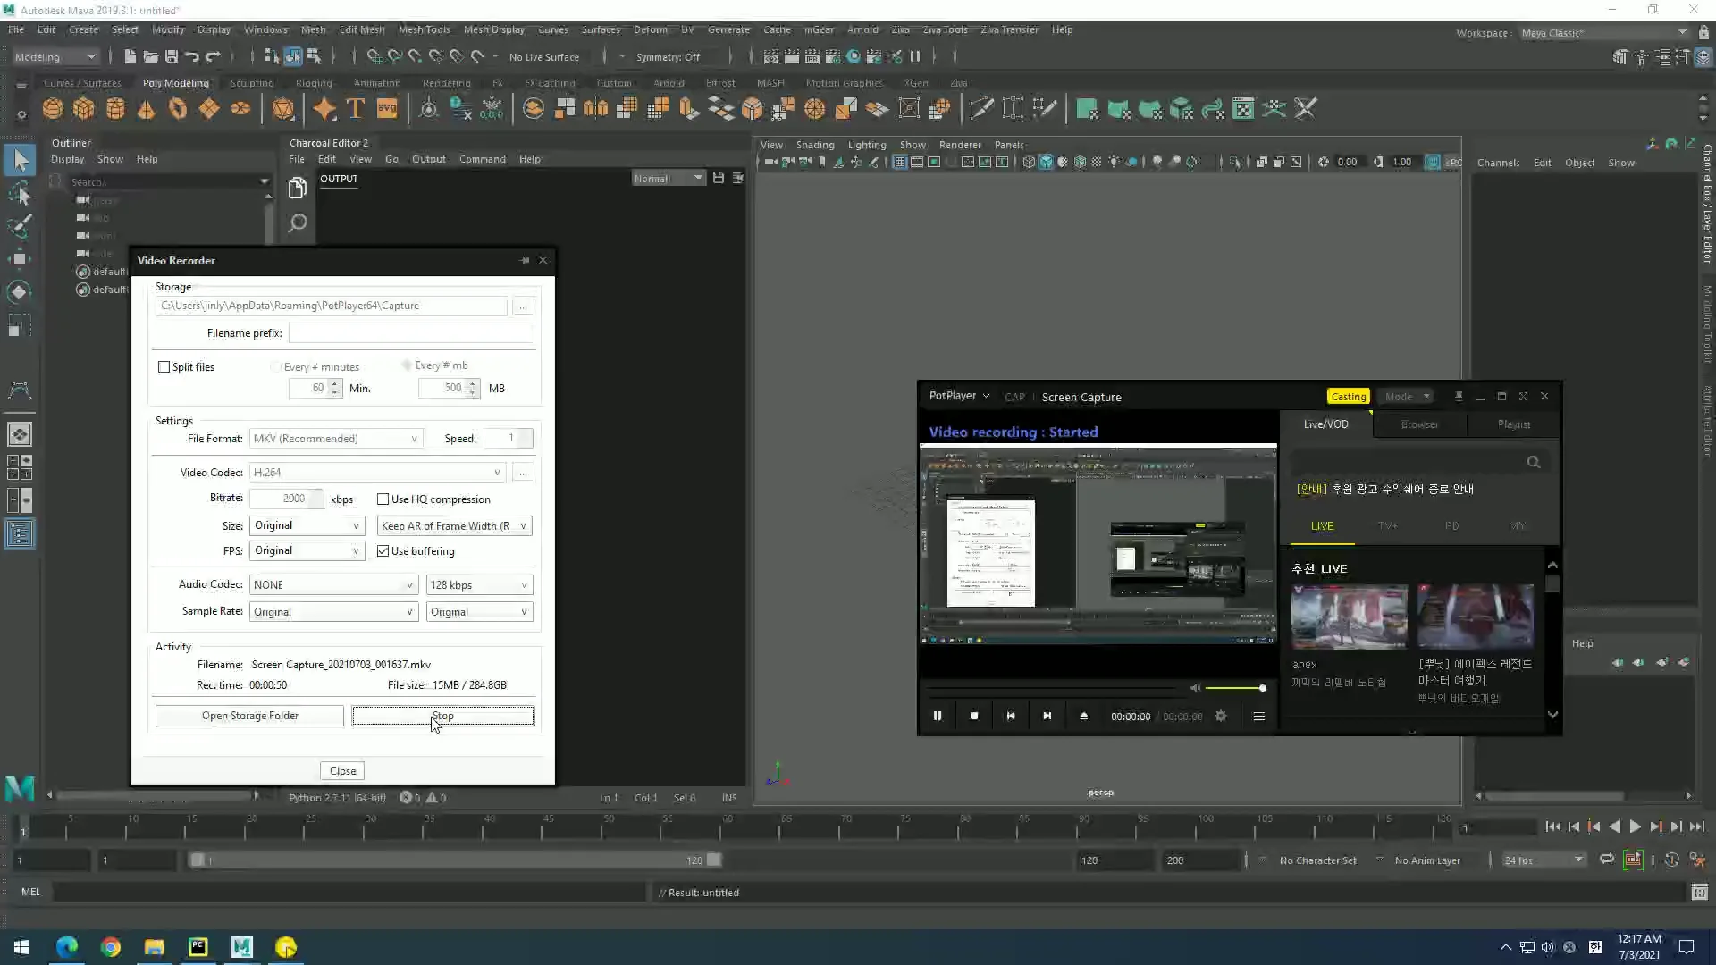Switch to PotPlayer Browser tab

click(1419, 424)
